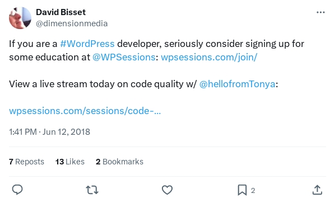Click the share upload arrow icon
The height and width of the screenshot is (203, 335).
317,190
